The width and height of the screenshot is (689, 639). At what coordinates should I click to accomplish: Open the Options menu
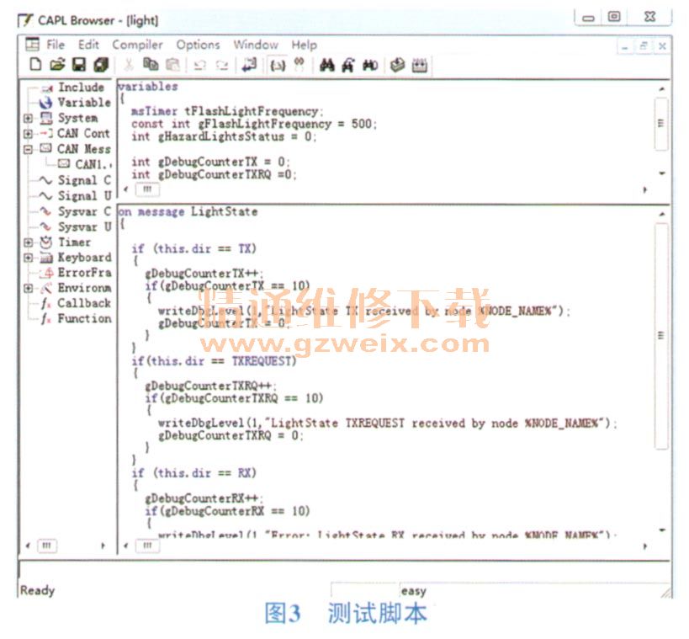point(198,45)
